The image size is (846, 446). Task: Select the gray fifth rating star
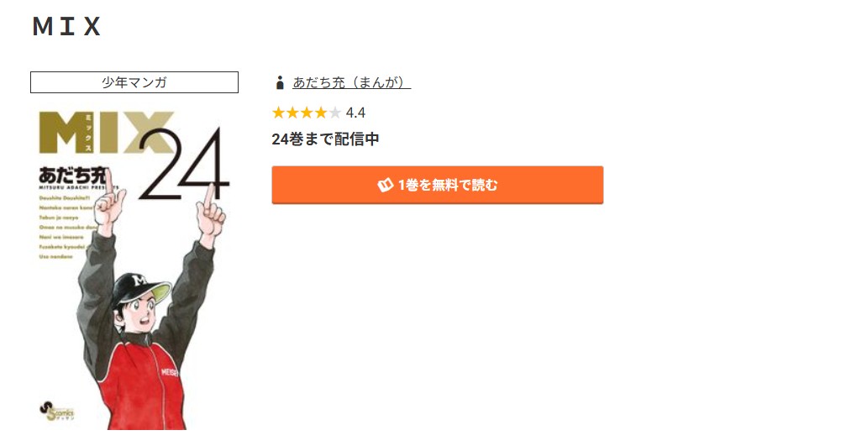[334, 113]
